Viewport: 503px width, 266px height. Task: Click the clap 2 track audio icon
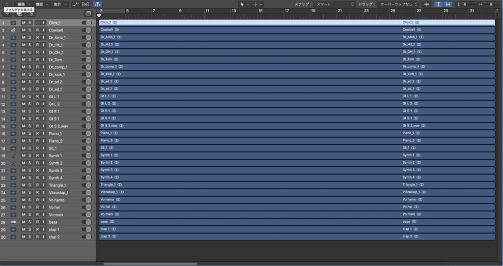tap(13, 237)
